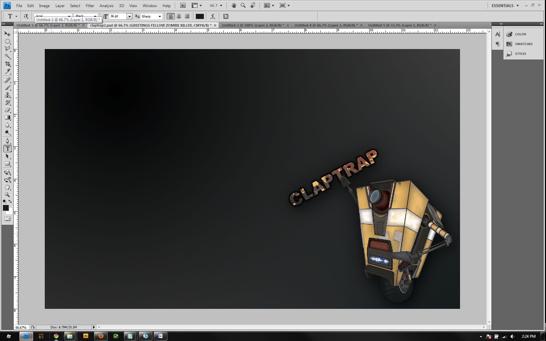Select the Magic Wand tool
Image resolution: width=546 pixels, height=341 pixels.
7,56
